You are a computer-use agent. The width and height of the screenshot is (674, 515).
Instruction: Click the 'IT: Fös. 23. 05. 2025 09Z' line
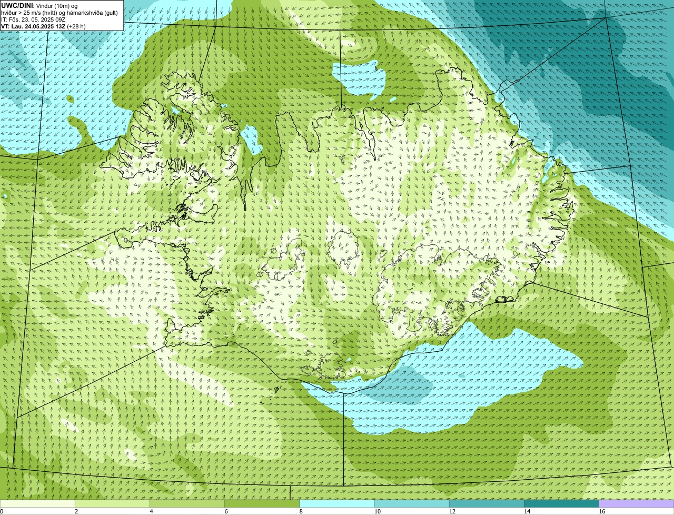point(33,19)
